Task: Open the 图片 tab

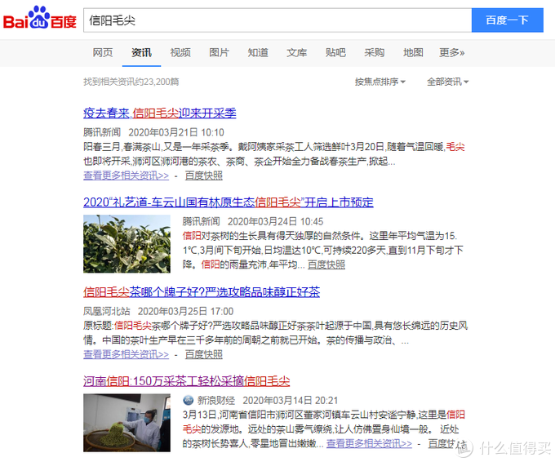Action: tap(219, 53)
